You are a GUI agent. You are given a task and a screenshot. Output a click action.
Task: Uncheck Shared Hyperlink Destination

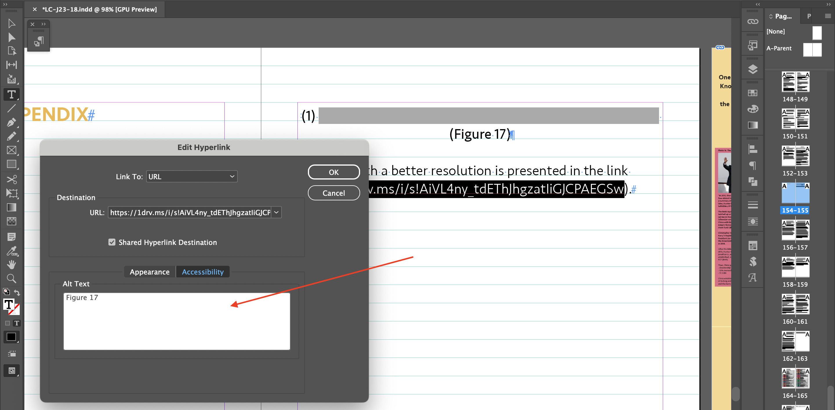coord(112,242)
